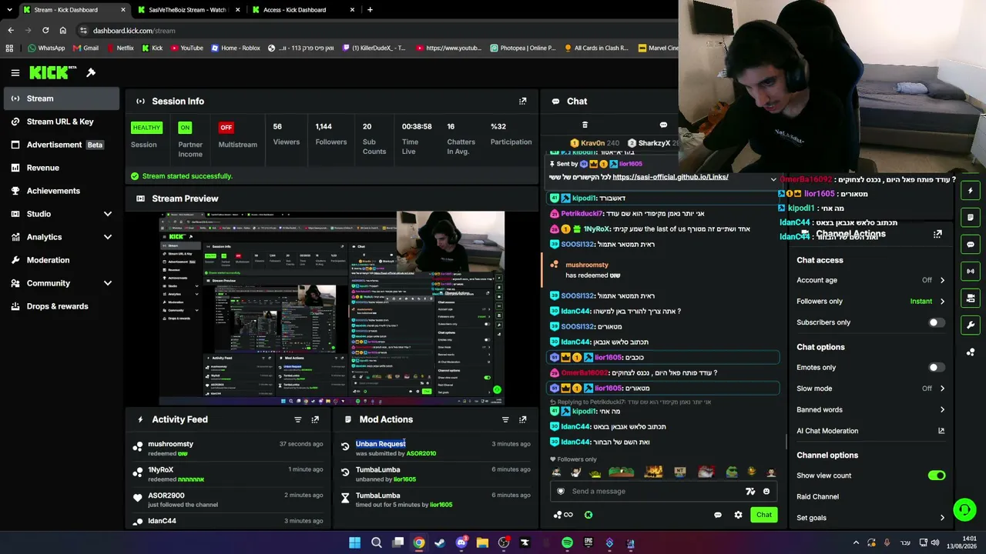Pop out the Channel Actions panel
986x554 pixels.
point(937,234)
